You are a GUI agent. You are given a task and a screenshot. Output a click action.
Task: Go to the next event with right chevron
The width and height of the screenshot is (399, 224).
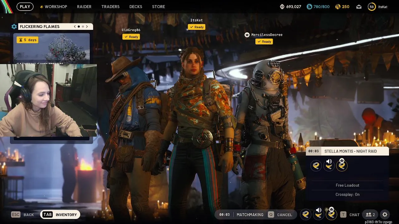click(x=87, y=26)
